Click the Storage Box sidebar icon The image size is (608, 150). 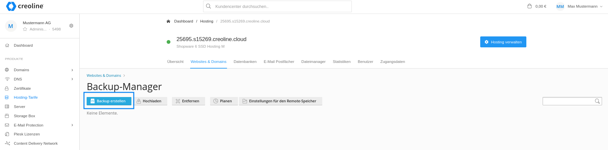coord(7,116)
